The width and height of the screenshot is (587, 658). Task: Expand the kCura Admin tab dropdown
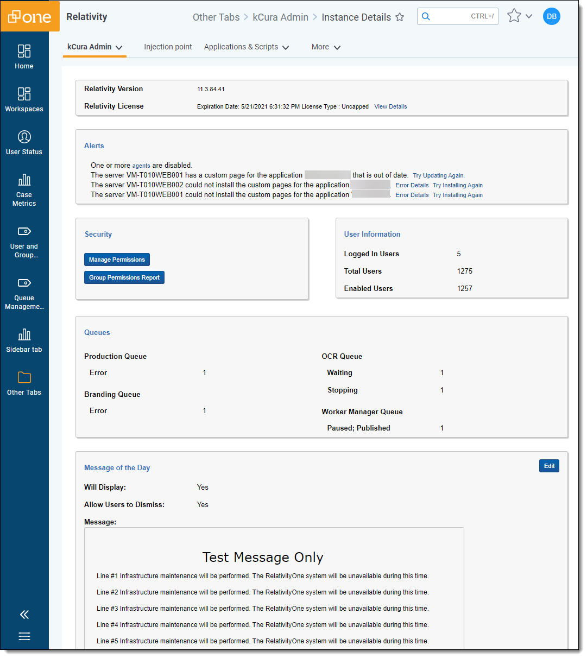tap(119, 48)
